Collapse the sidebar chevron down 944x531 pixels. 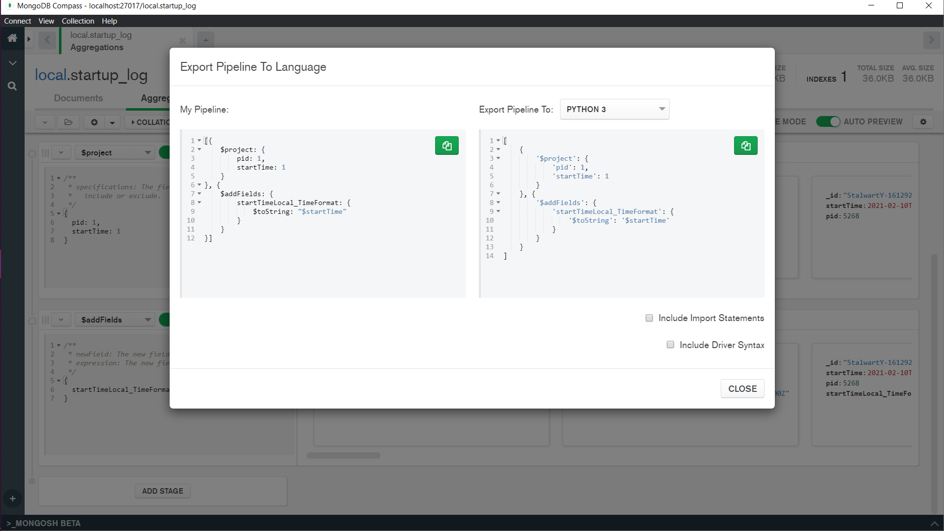pos(13,63)
